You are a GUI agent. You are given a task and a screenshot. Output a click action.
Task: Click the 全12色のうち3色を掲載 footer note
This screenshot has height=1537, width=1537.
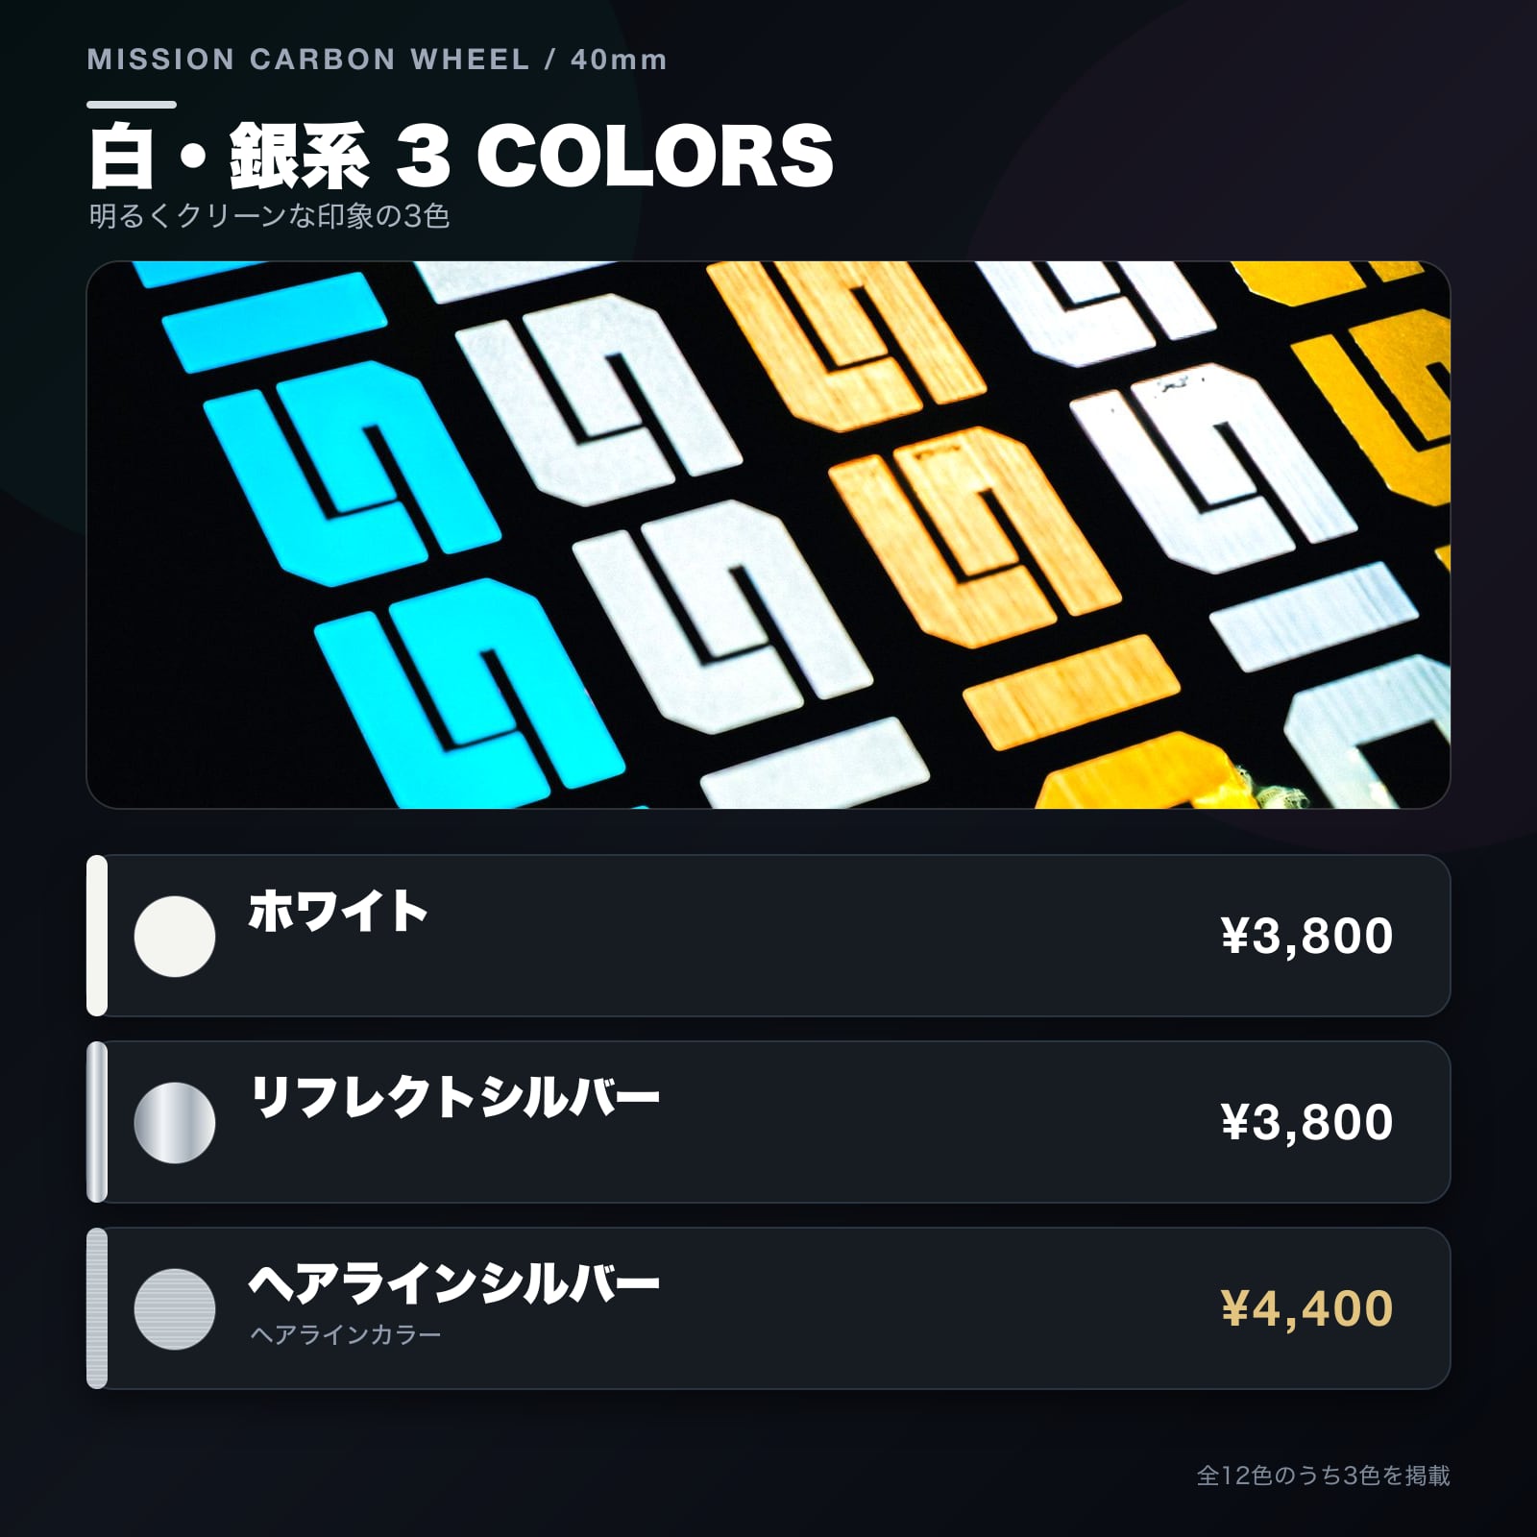tap(1323, 1476)
